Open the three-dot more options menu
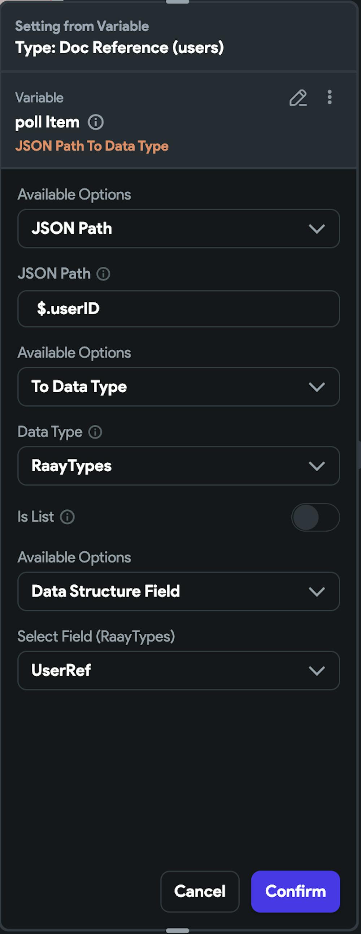The image size is (361, 934). (329, 97)
